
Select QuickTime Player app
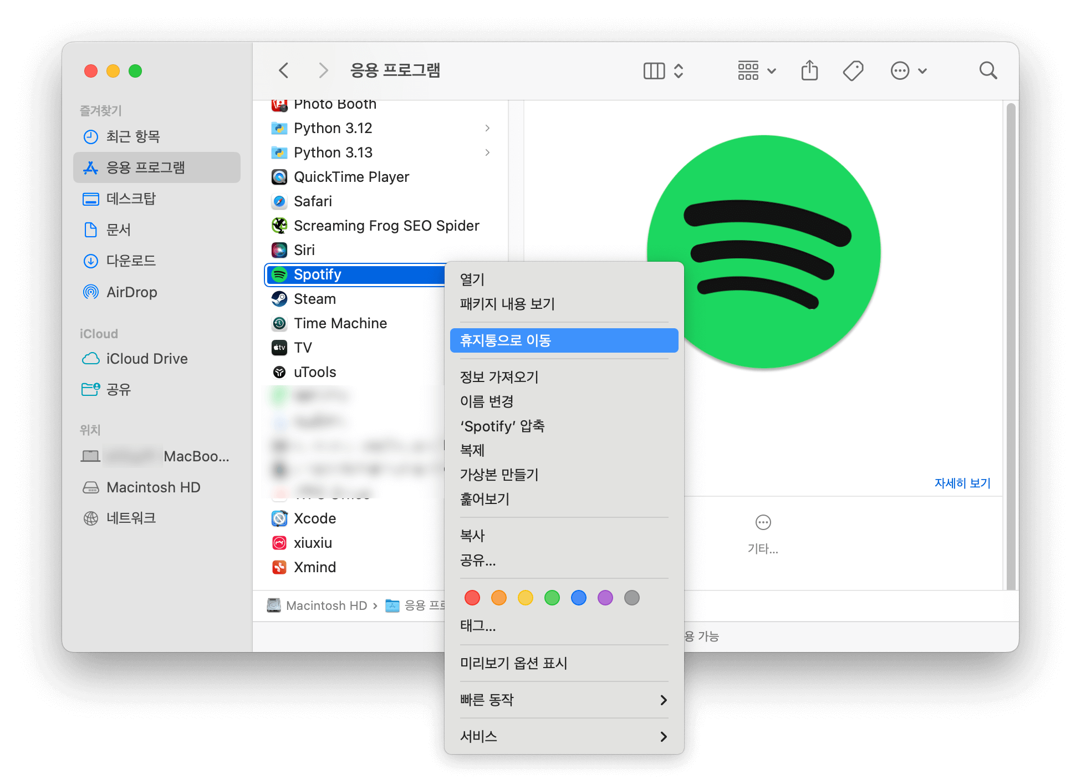click(381, 177)
